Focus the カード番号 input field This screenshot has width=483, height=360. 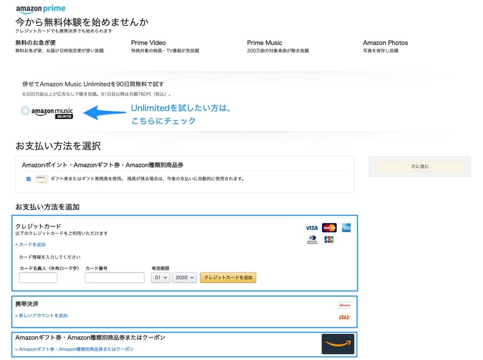pos(114,277)
